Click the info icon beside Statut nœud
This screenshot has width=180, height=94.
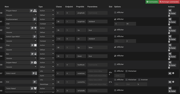[x=36, y=73]
